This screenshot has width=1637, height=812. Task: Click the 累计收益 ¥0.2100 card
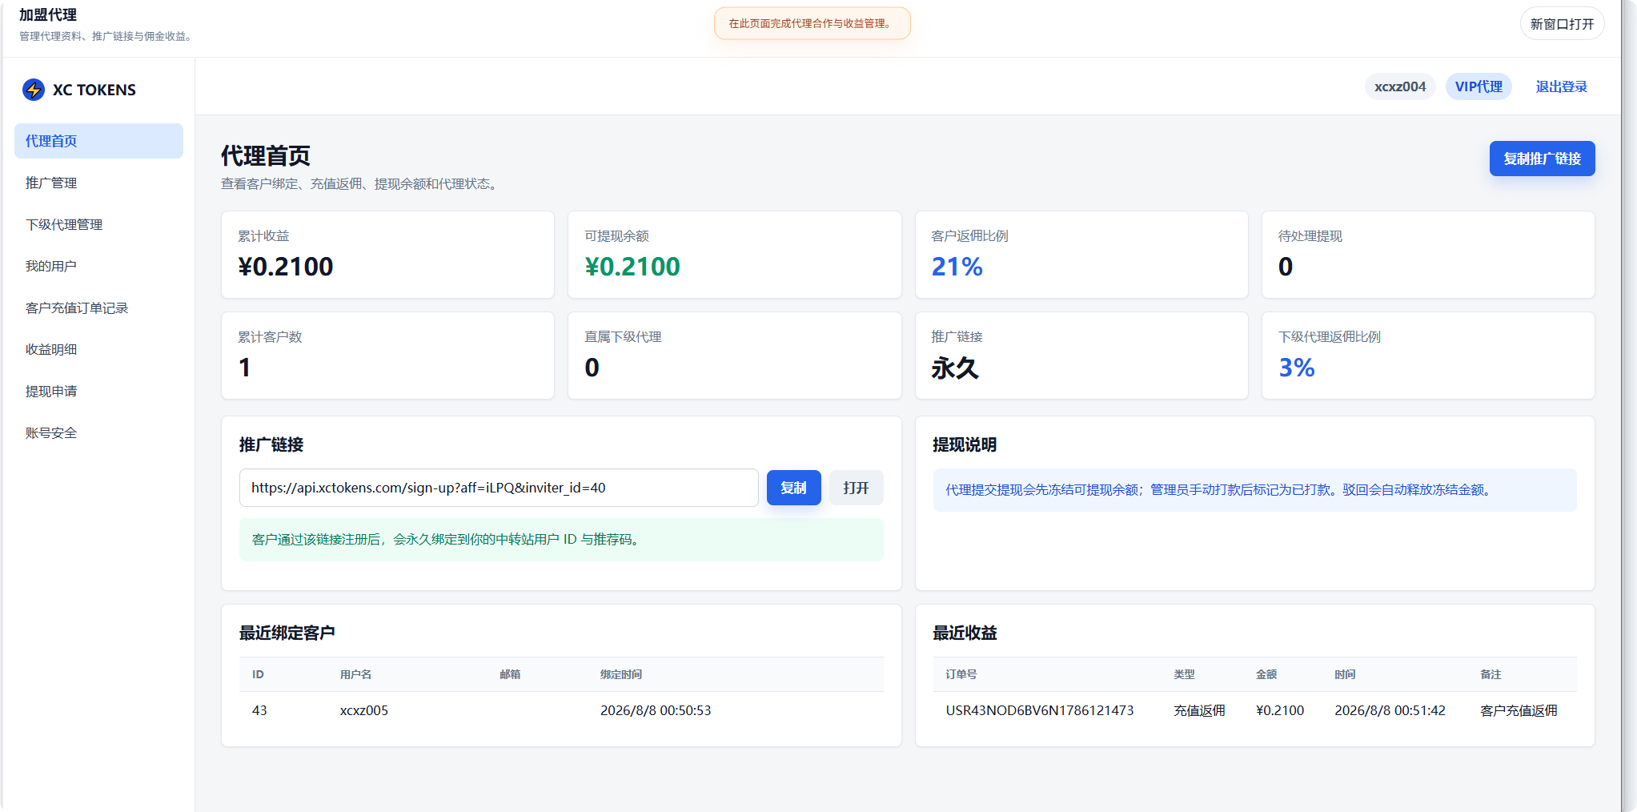[387, 255]
